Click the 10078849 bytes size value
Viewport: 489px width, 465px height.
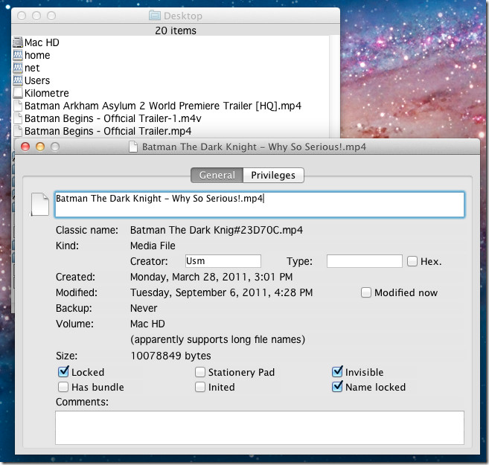pyautogui.click(x=171, y=356)
